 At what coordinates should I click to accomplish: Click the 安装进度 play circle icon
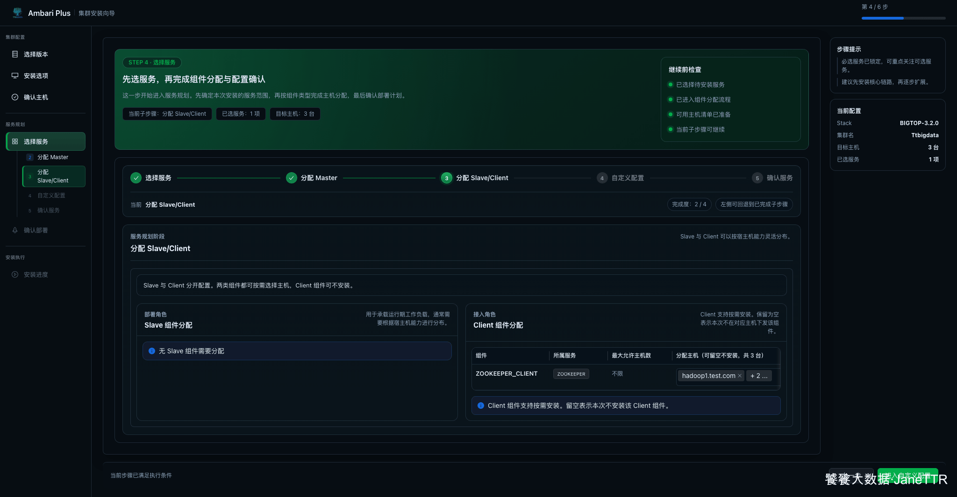tap(15, 274)
